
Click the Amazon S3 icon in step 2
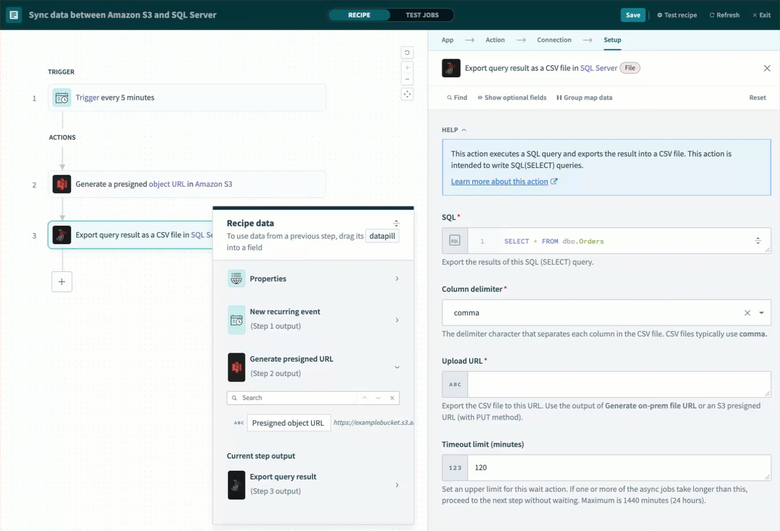[x=62, y=184]
